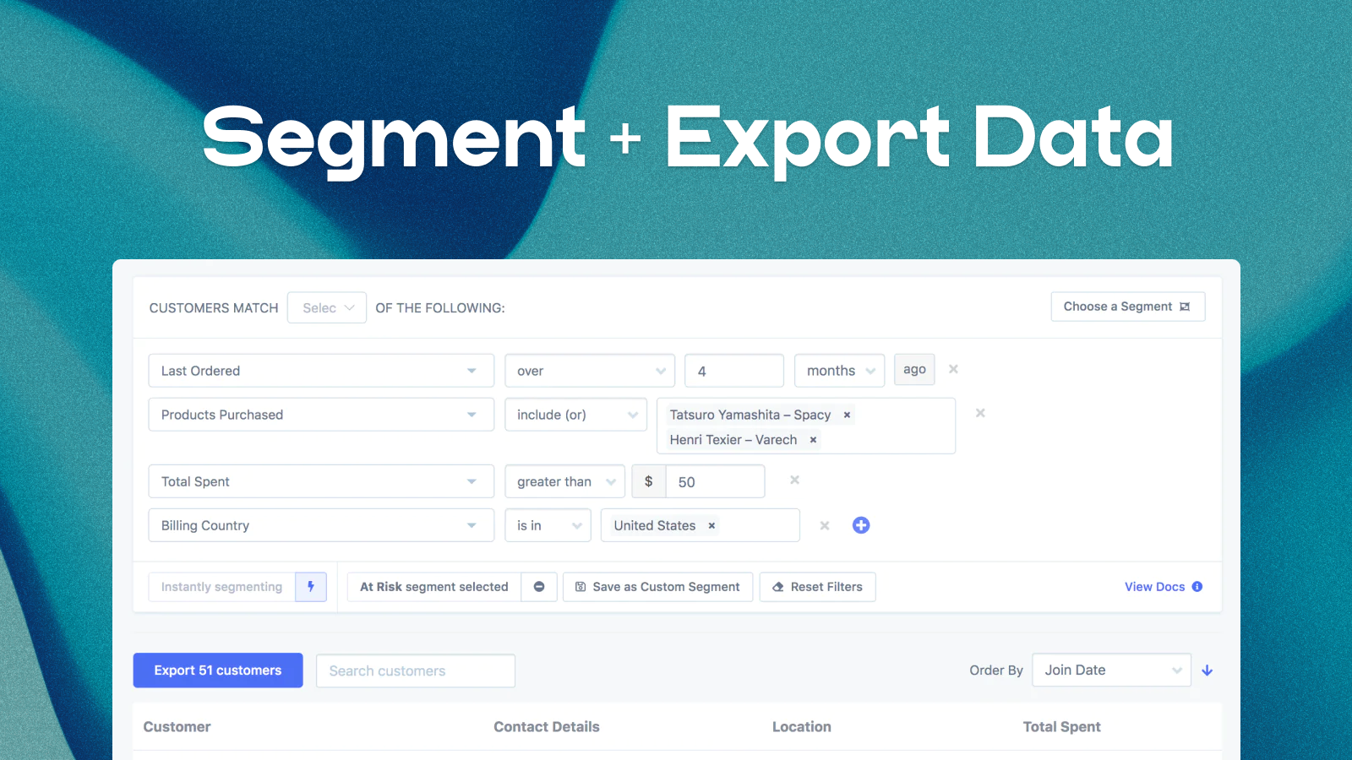The width and height of the screenshot is (1352, 760).
Task: Click the minus icon to deselect At Risk segment
Action: (539, 586)
